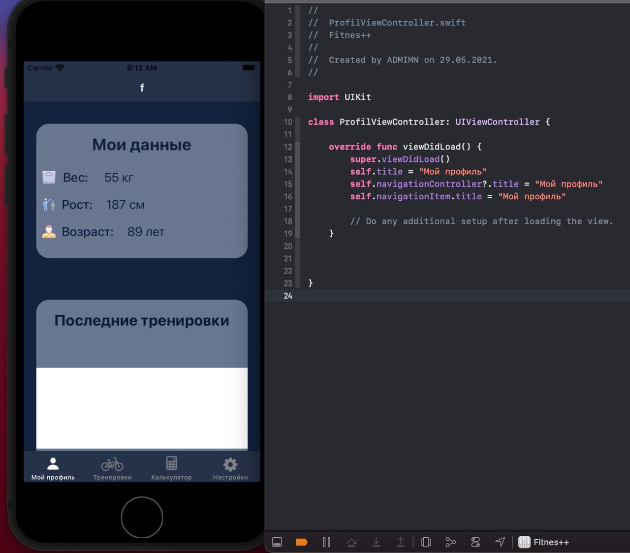Click the 187 см height value

(126, 205)
